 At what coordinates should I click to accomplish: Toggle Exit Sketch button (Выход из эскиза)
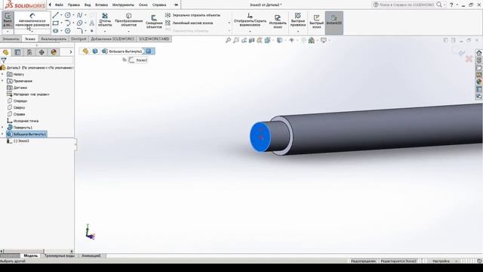tap(8, 20)
